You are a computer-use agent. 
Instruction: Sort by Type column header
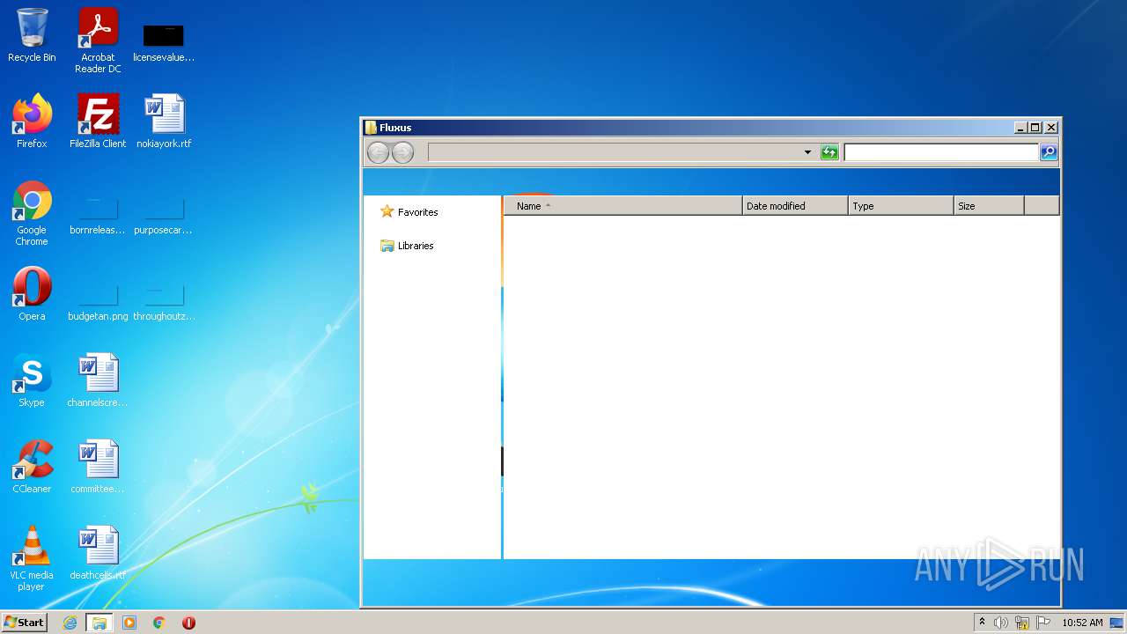click(x=901, y=206)
